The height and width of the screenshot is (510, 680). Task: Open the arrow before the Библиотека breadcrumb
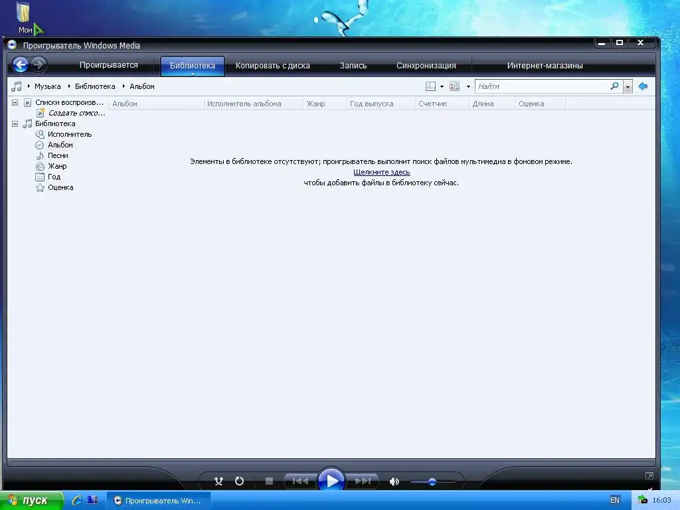point(69,86)
